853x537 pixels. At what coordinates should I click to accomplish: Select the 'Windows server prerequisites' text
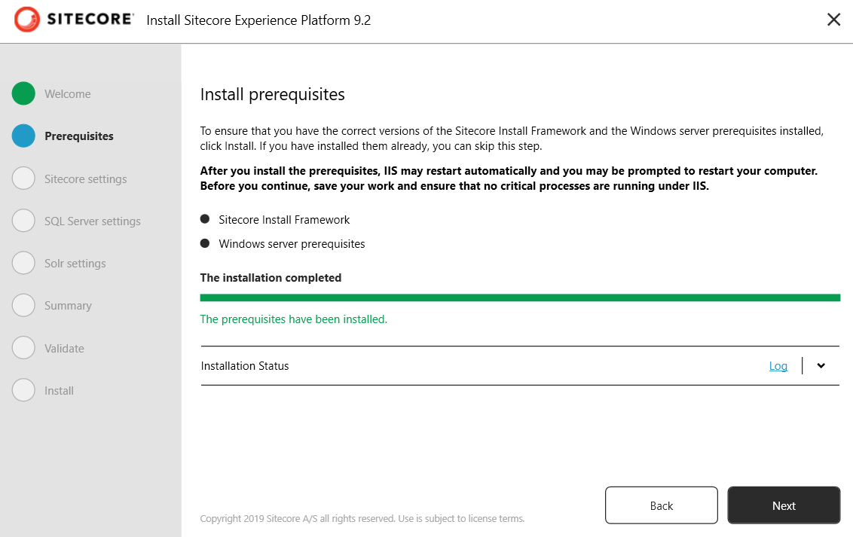point(292,244)
